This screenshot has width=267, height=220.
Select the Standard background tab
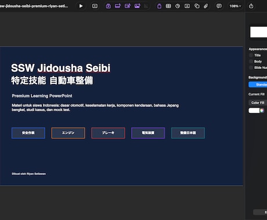click(258, 85)
